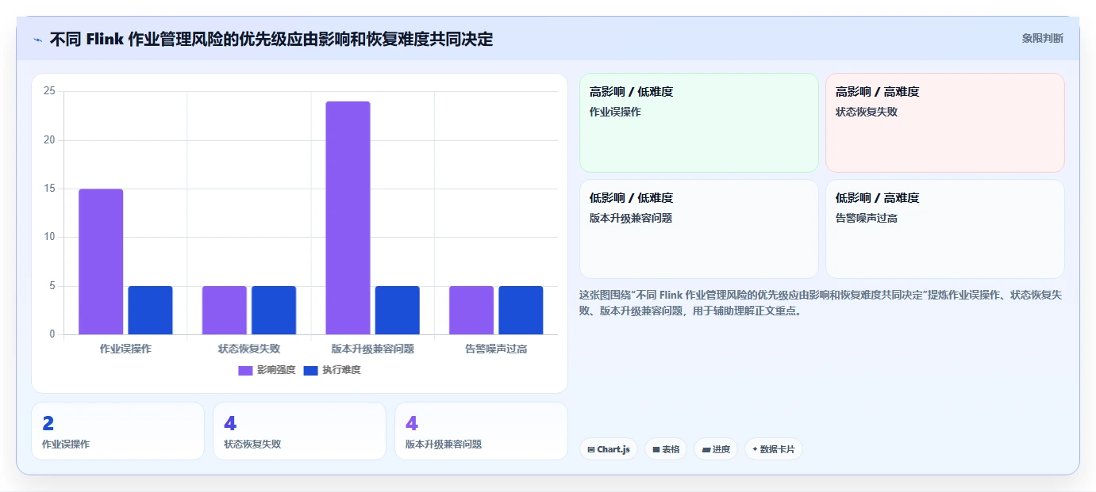Click the description paragraph starting 这张图围绕
Screen dimensions: 1096x492
coord(821,303)
